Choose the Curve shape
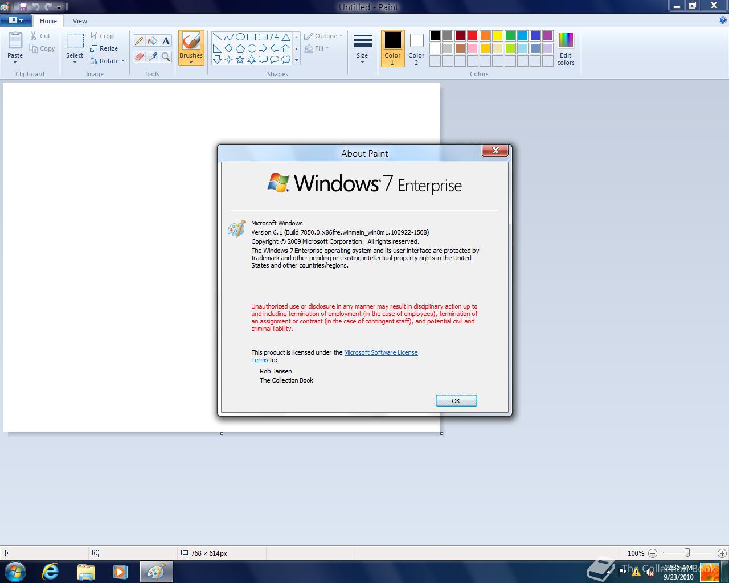This screenshot has height=583, width=729. pyautogui.click(x=229, y=37)
